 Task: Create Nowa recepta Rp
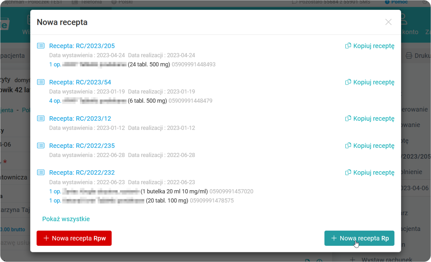click(x=359, y=238)
